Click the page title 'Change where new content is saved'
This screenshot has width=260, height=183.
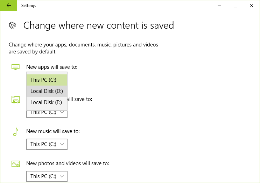99,25
